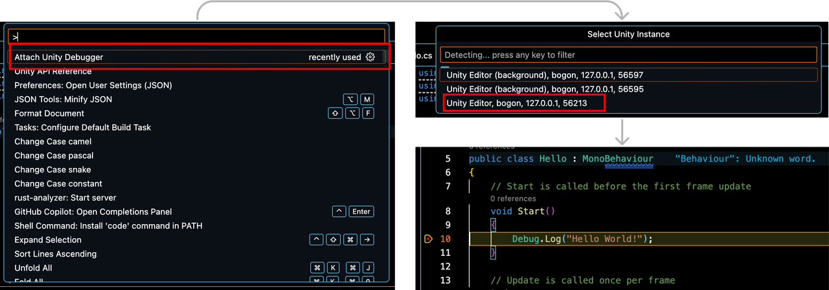Screen dimensions: 829x290
Task: Click the breakpoint marker on line 10
Action: (427, 239)
